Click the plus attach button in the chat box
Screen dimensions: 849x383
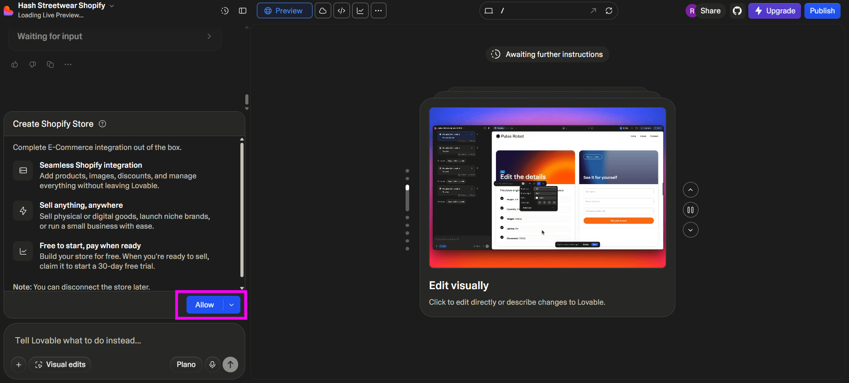[19, 365]
